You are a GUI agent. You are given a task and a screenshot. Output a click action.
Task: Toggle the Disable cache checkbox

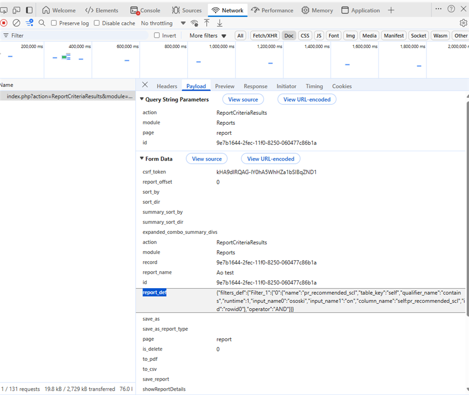[x=97, y=23]
